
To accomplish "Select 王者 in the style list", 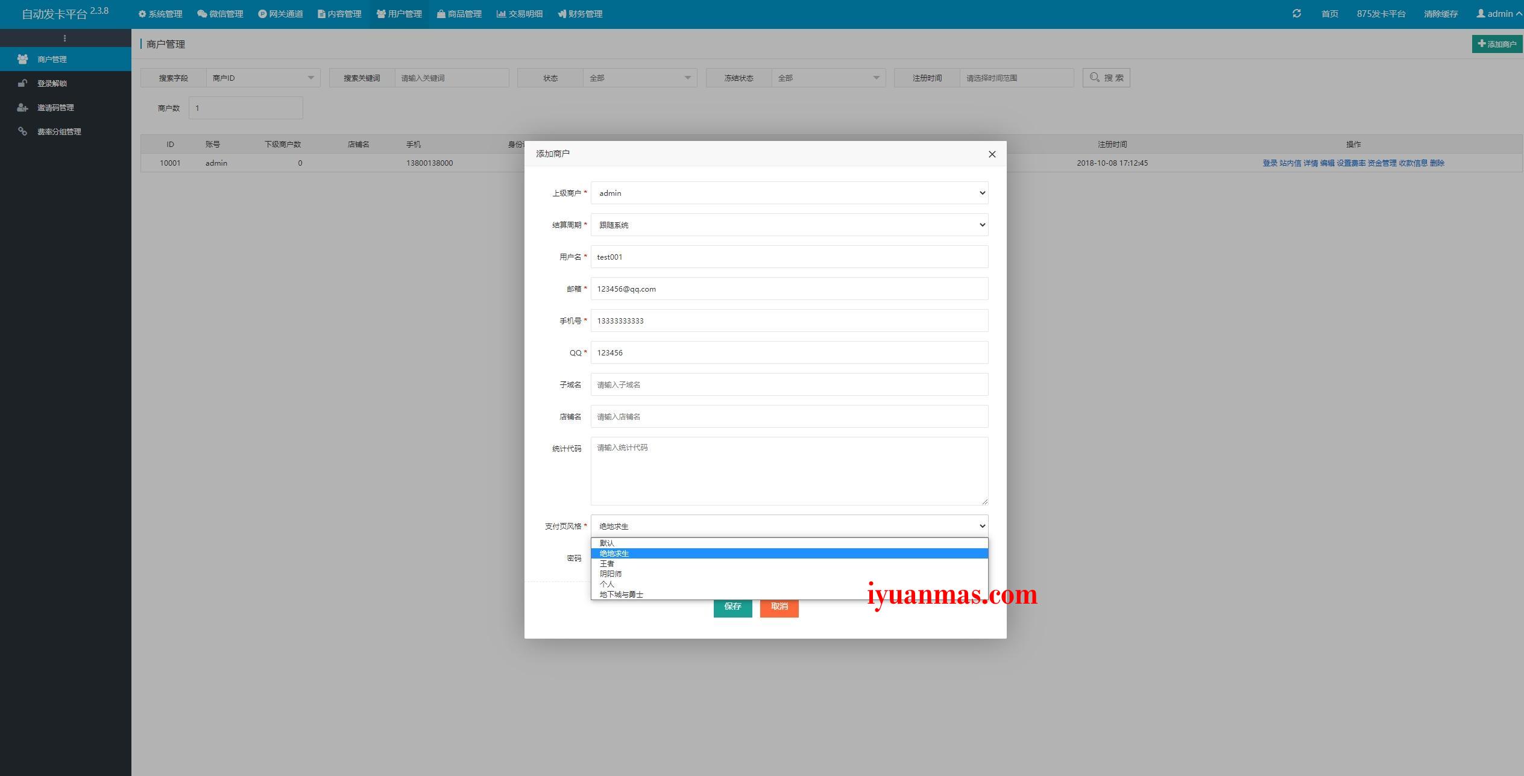I will click(x=789, y=563).
